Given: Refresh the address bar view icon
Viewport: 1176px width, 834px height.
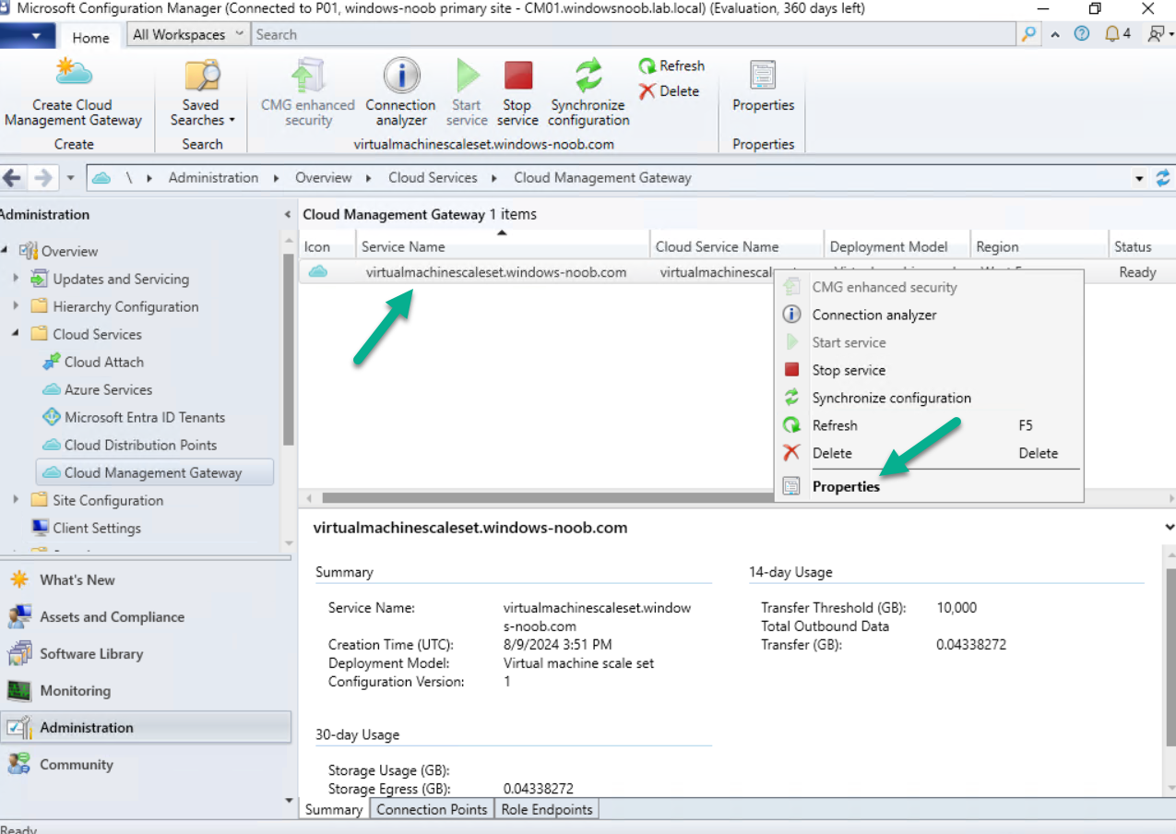Looking at the screenshot, I should click(x=1163, y=178).
